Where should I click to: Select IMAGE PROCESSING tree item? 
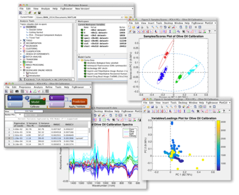35,65
